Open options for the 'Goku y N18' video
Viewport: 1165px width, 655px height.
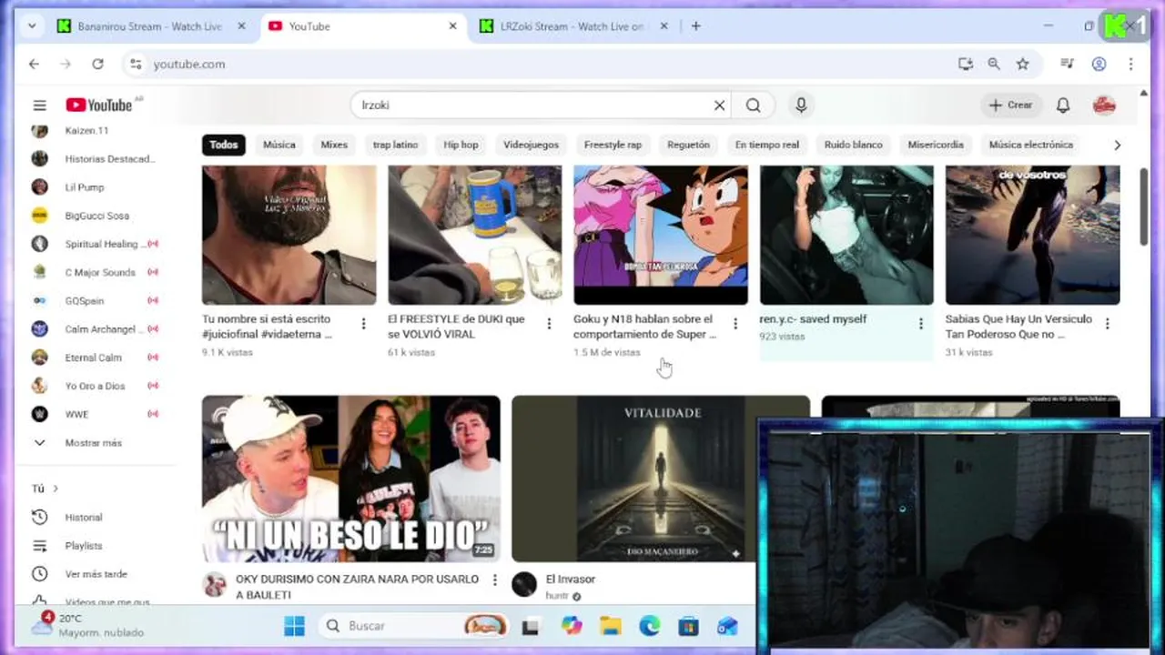point(735,324)
